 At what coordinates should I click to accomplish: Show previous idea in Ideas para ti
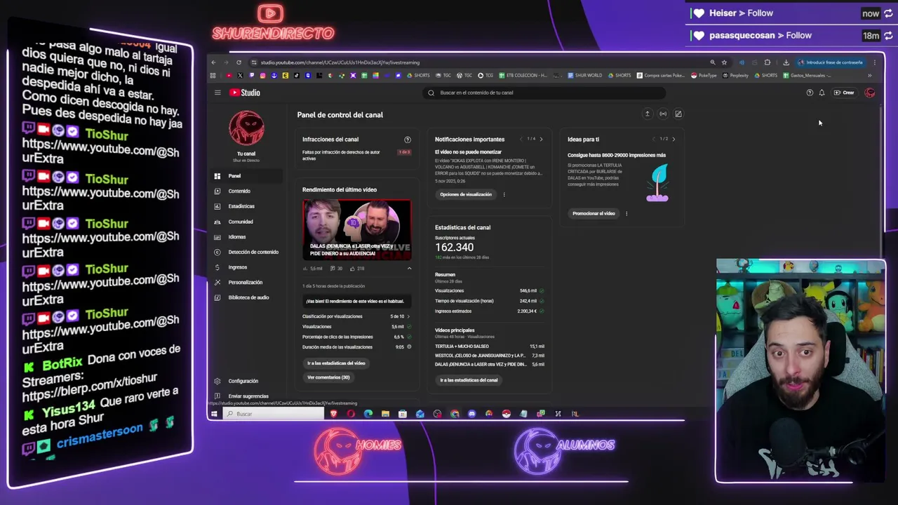(654, 139)
